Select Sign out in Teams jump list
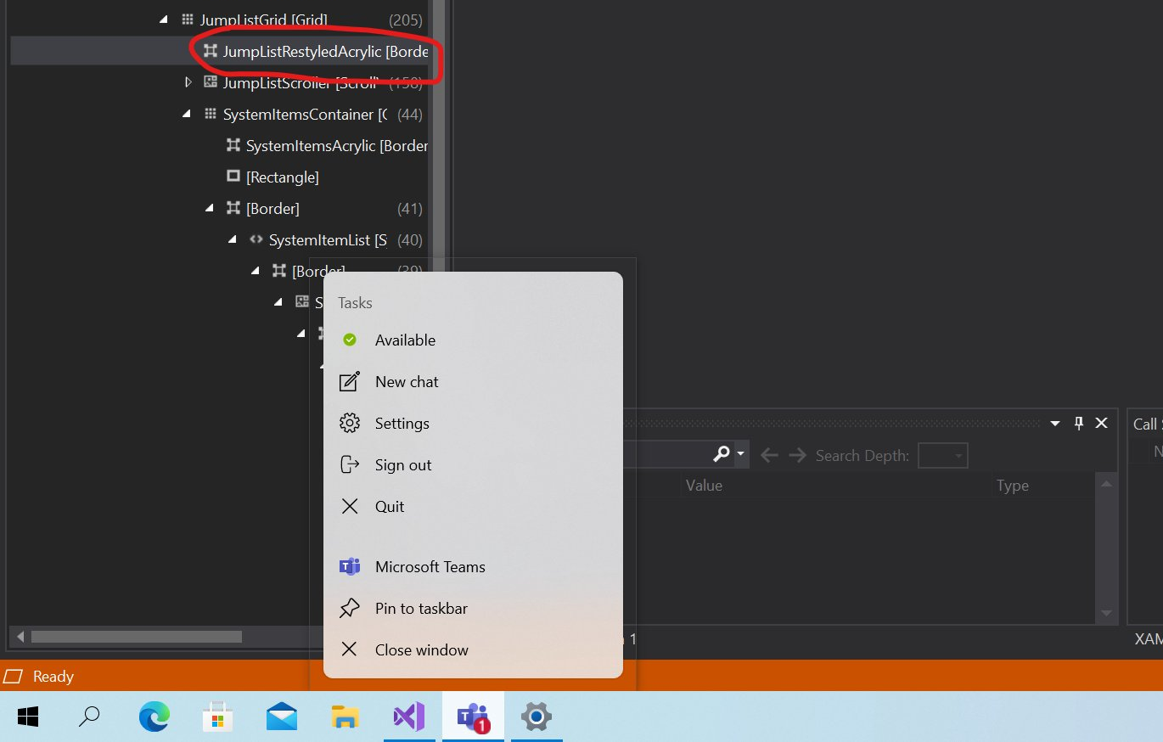This screenshot has width=1163, height=742. (x=403, y=465)
